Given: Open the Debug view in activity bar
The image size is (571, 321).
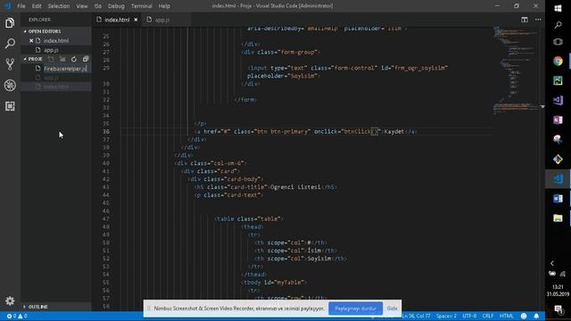Looking at the screenshot, I should coord(10,86).
